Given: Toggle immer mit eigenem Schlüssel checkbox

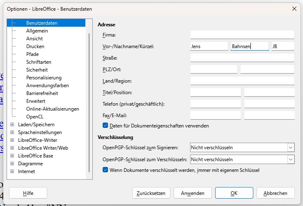Looking at the screenshot, I should click(x=106, y=170).
